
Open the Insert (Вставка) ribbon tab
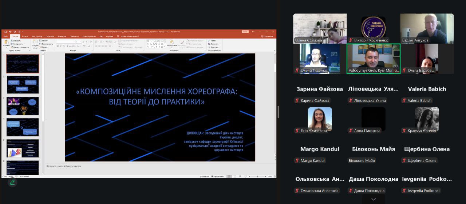pos(25,36)
